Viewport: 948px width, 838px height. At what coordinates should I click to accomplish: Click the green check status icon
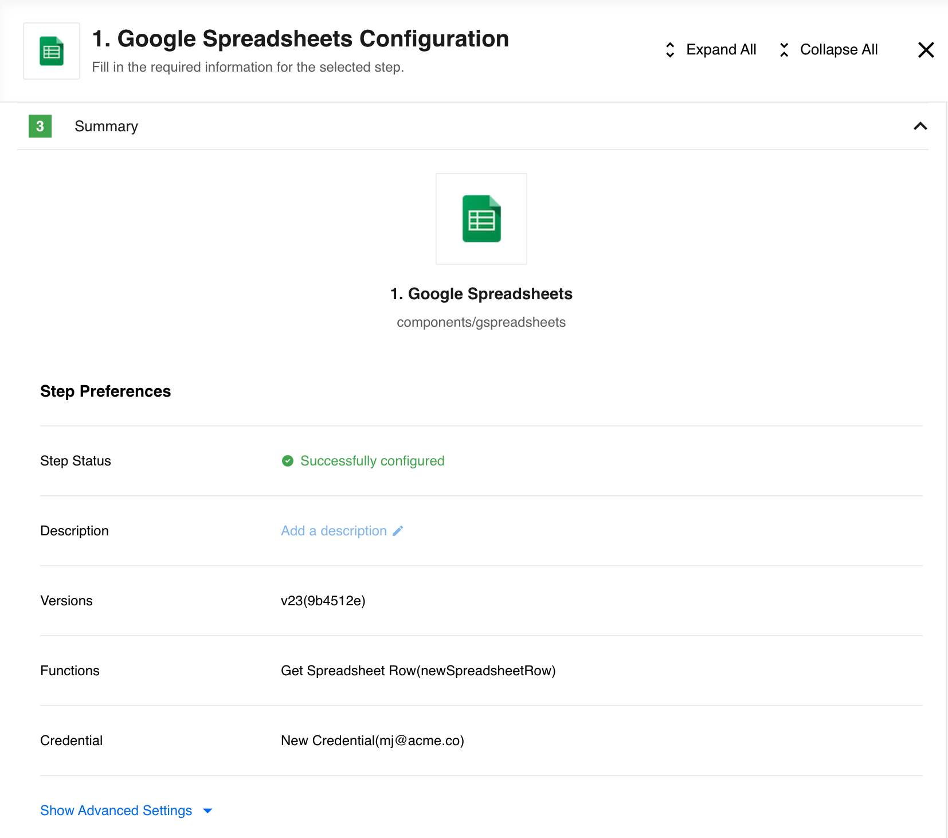tap(288, 461)
